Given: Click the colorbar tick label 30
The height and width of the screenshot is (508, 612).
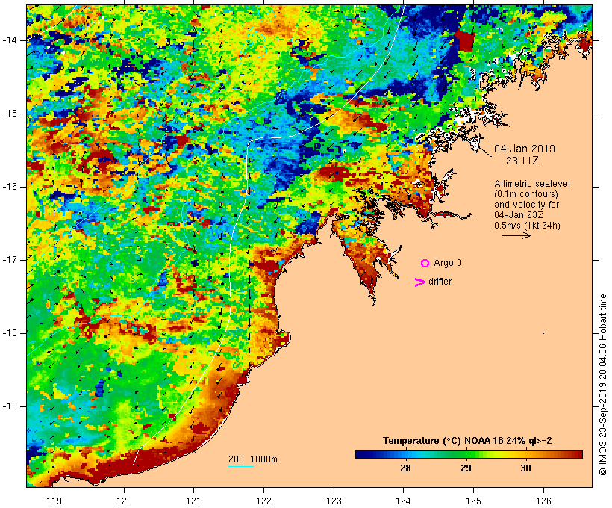Looking at the screenshot, I should click(x=525, y=468).
